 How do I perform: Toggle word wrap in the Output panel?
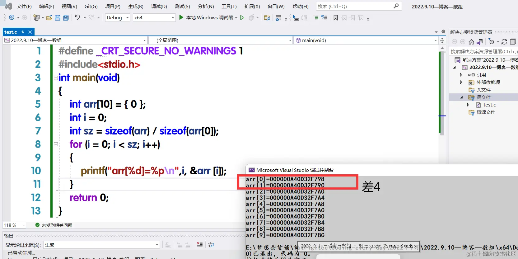click(211, 245)
